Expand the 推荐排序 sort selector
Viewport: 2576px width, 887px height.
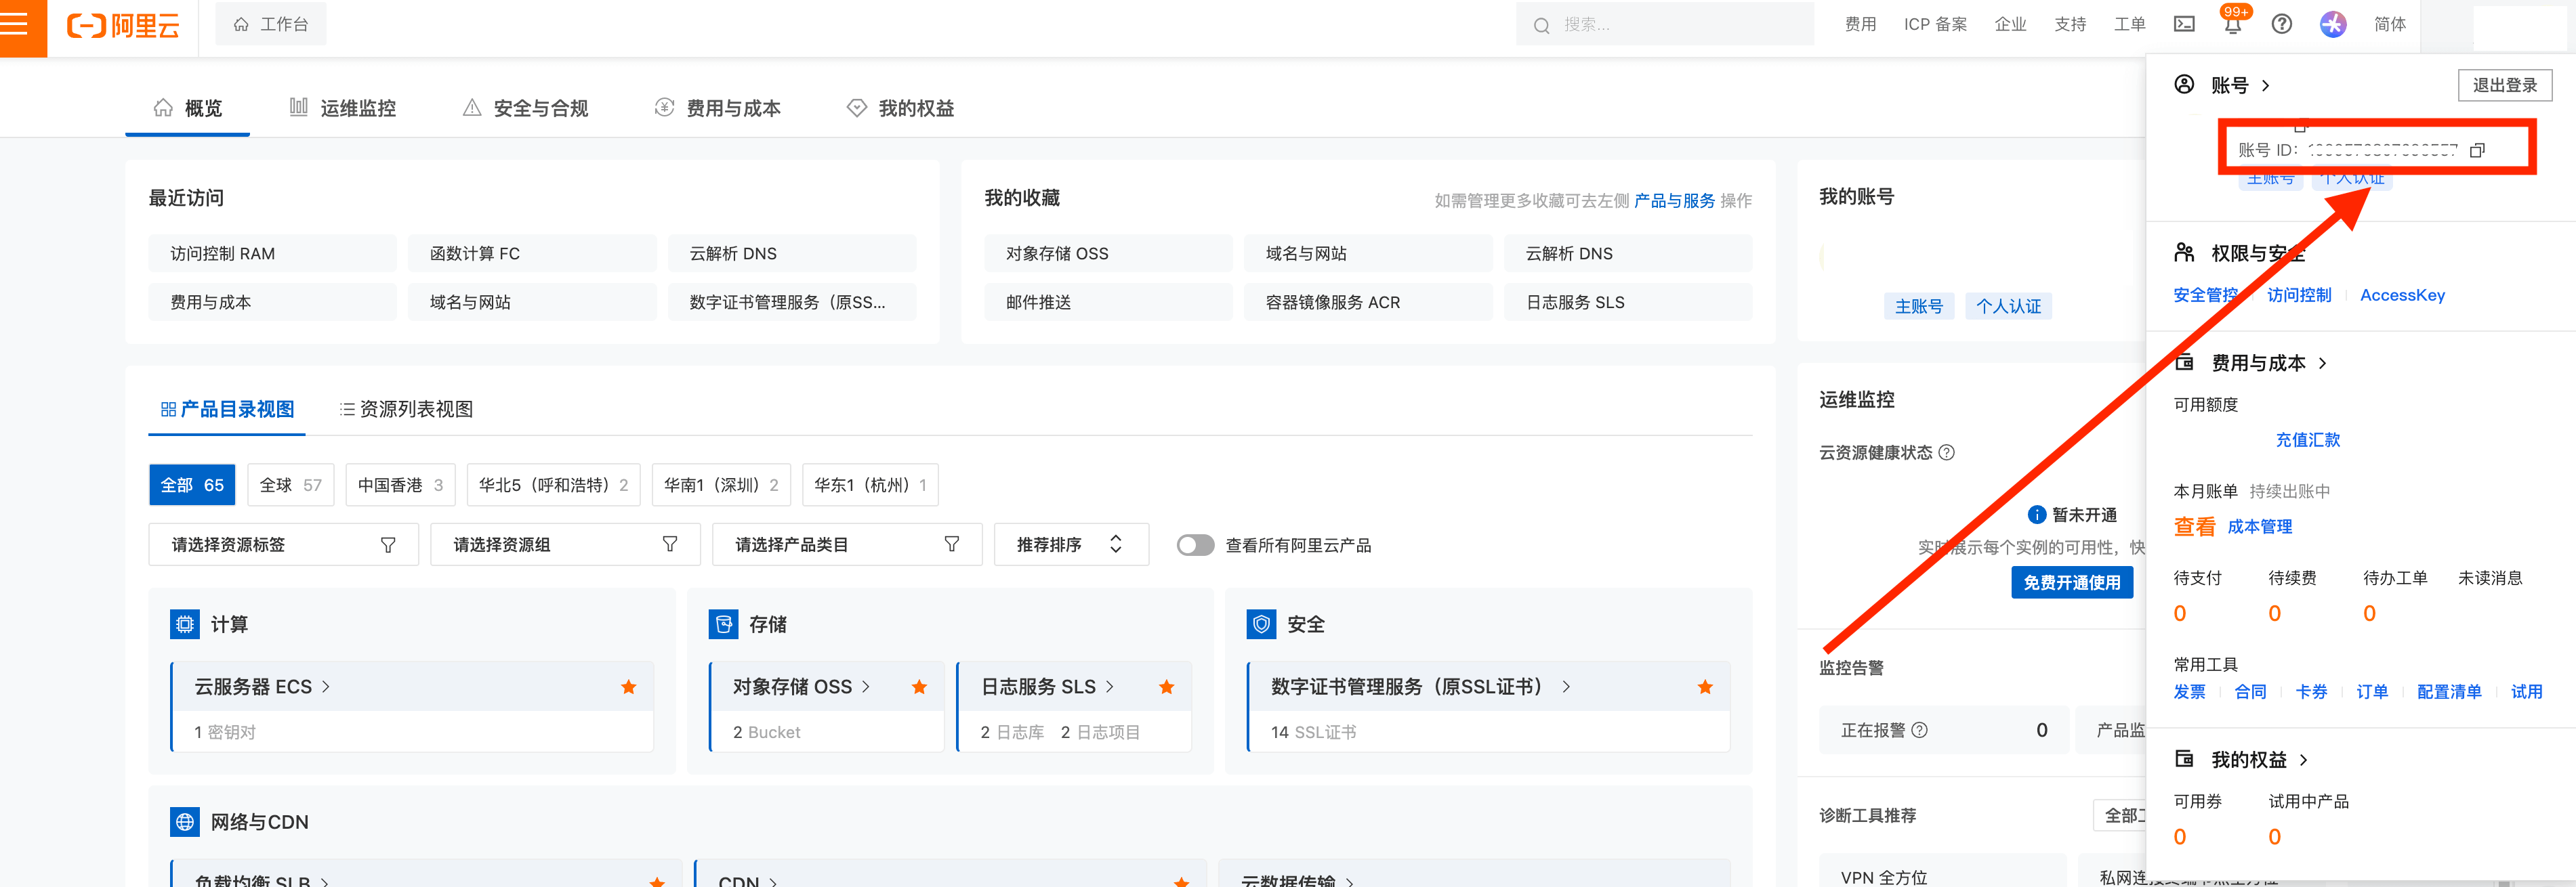(1070, 544)
